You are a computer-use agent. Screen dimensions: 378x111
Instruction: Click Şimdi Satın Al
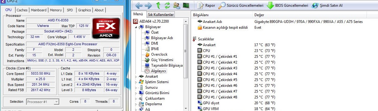(x=327, y=6)
